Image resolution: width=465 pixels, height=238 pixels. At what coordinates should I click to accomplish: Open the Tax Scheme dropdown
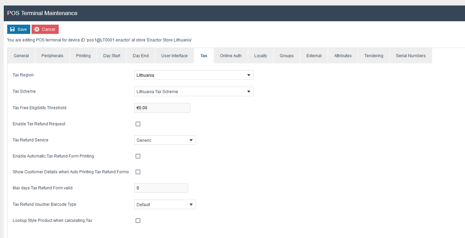tap(194, 92)
